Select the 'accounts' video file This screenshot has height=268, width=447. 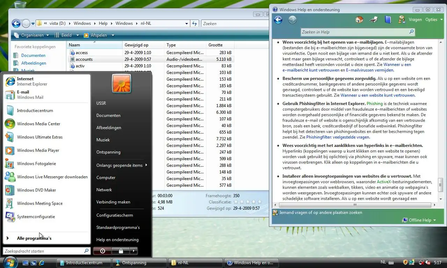coord(84,59)
